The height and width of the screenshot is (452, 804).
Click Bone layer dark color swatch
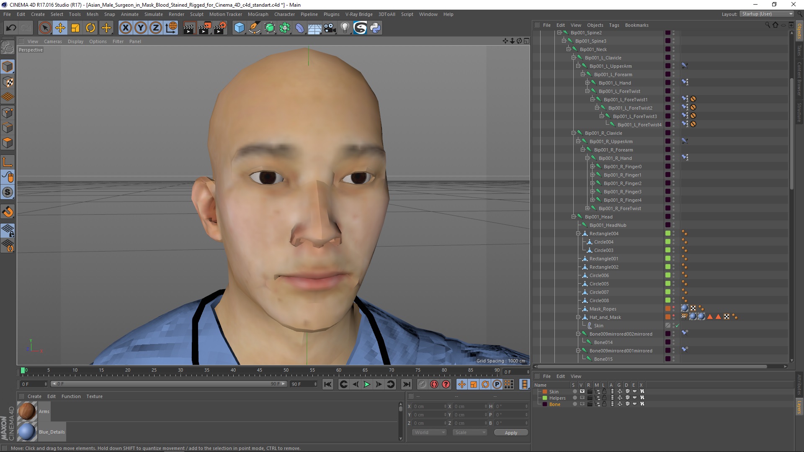point(545,404)
